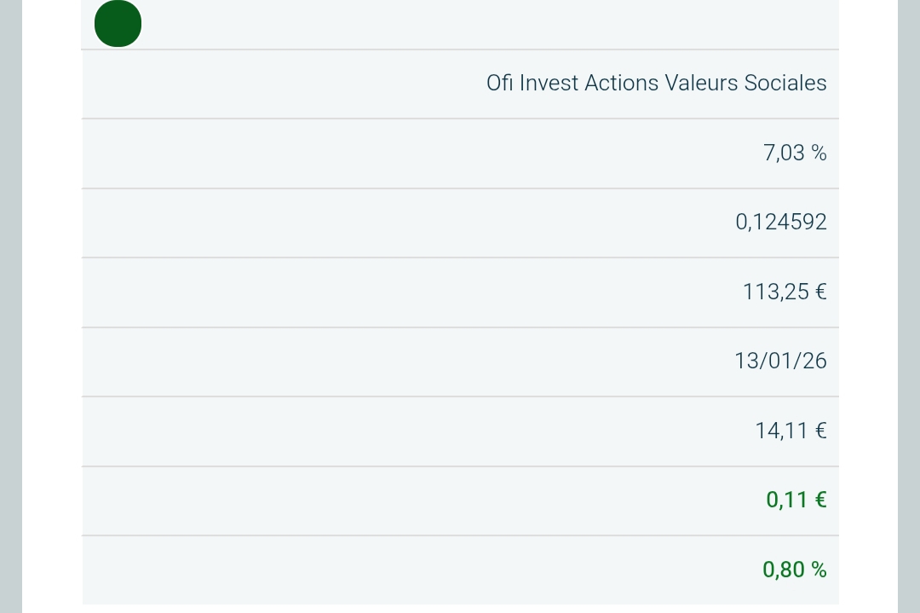The image size is (920, 613).
Task: Click the 0,124592 units value
Action: pyautogui.click(x=780, y=223)
